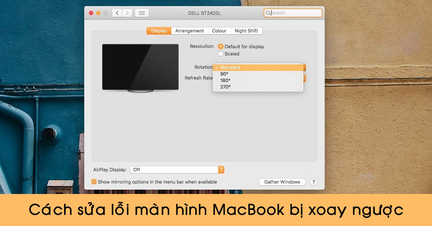Switch to the Display tab
The height and width of the screenshot is (226, 432).
(x=159, y=31)
